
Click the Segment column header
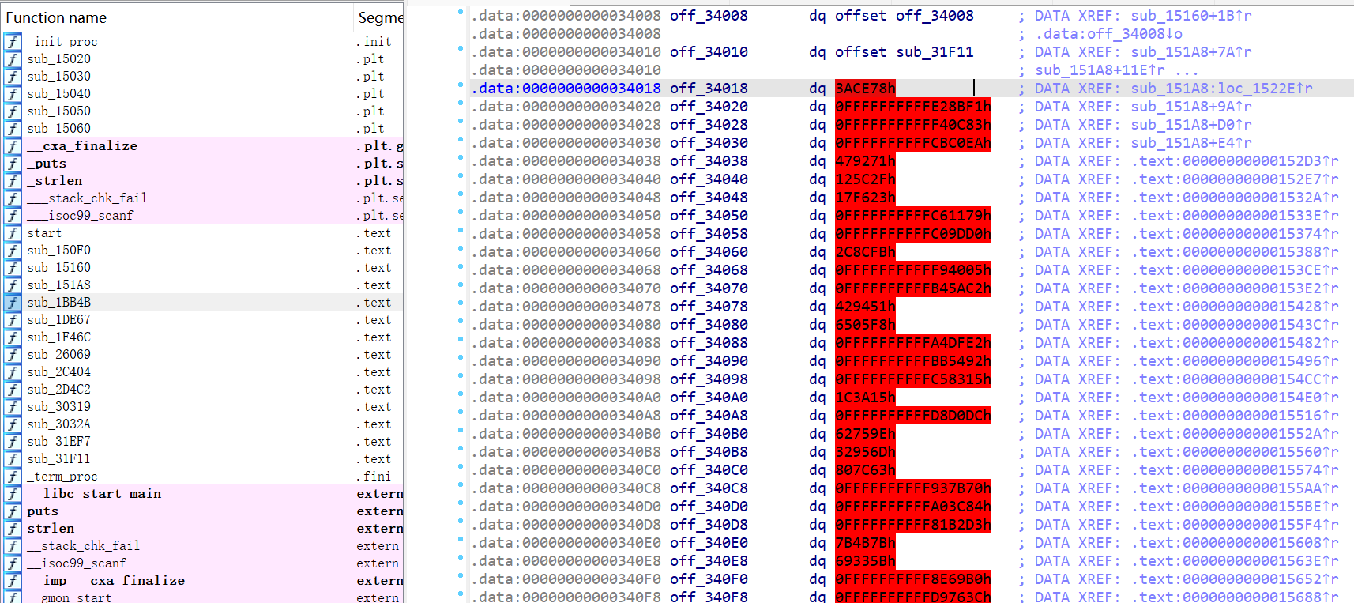380,17
